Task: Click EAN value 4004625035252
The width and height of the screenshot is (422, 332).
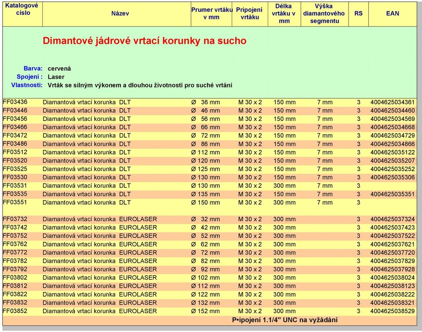Action: click(x=393, y=169)
